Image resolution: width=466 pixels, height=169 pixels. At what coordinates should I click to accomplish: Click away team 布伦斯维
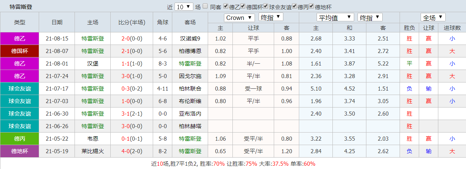click(190, 101)
